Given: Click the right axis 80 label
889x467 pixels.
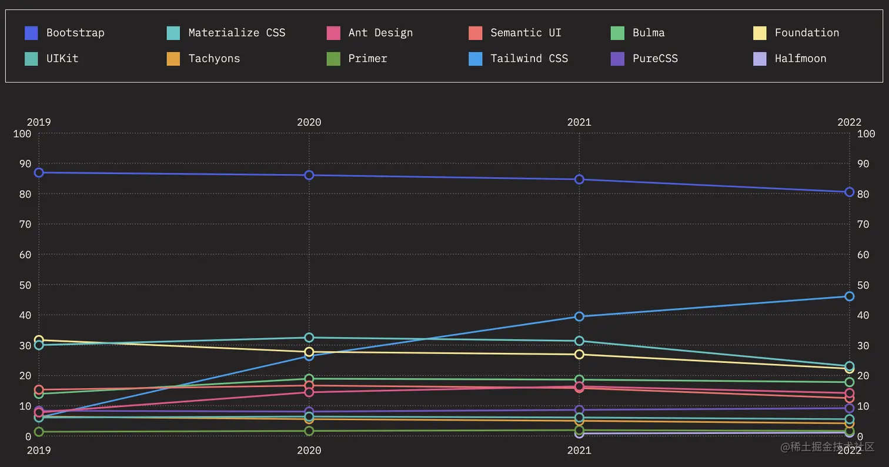Looking at the screenshot, I should coord(863,194).
